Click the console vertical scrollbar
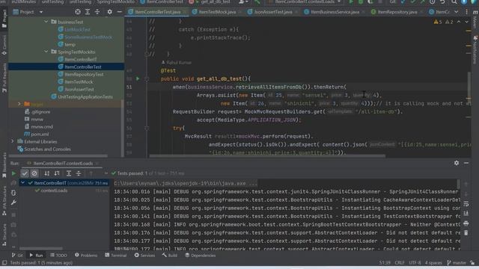Image resolution: width=479 pixels, height=269 pixels. point(458,185)
